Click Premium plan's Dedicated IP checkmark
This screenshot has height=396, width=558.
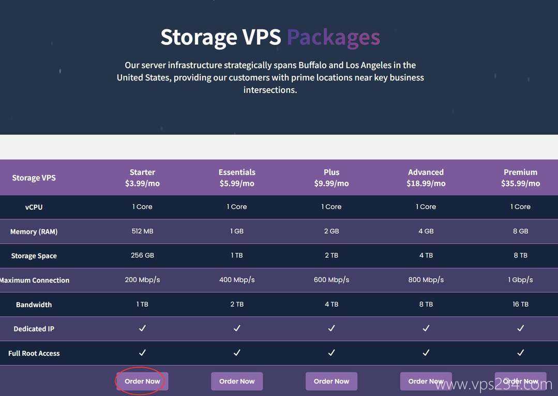(x=520, y=328)
